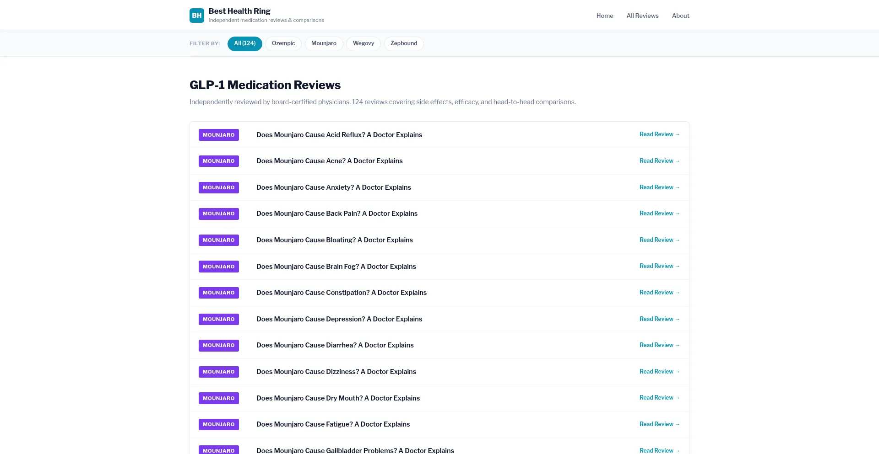Click the MOUNJARO tag on Constipation row
Viewport: 879px width, 454px height.
tap(219, 293)
